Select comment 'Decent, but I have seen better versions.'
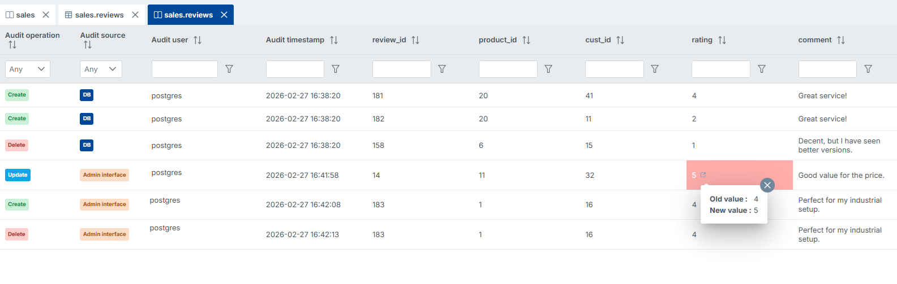 point(839,145)
